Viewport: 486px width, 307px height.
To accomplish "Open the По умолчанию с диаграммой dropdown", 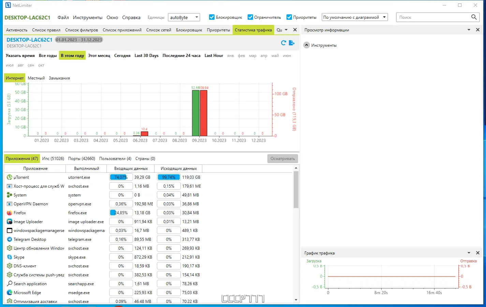I will [x=355, y=17].
